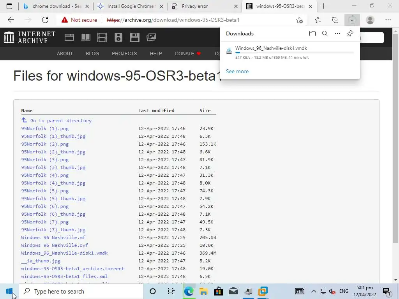Reload the page with refresh icon
Screen dimensions: 399x299
click(45, 20)
